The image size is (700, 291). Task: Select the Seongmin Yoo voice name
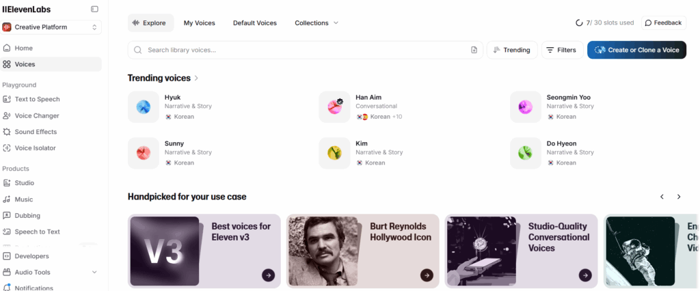click(568, 97)
